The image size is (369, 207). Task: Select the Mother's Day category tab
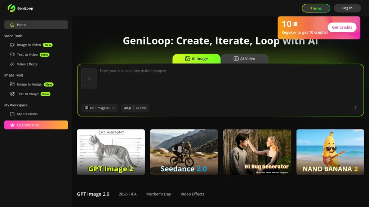coord(159,194)
